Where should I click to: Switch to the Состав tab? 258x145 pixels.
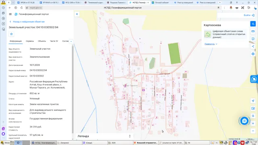point(65,41)
